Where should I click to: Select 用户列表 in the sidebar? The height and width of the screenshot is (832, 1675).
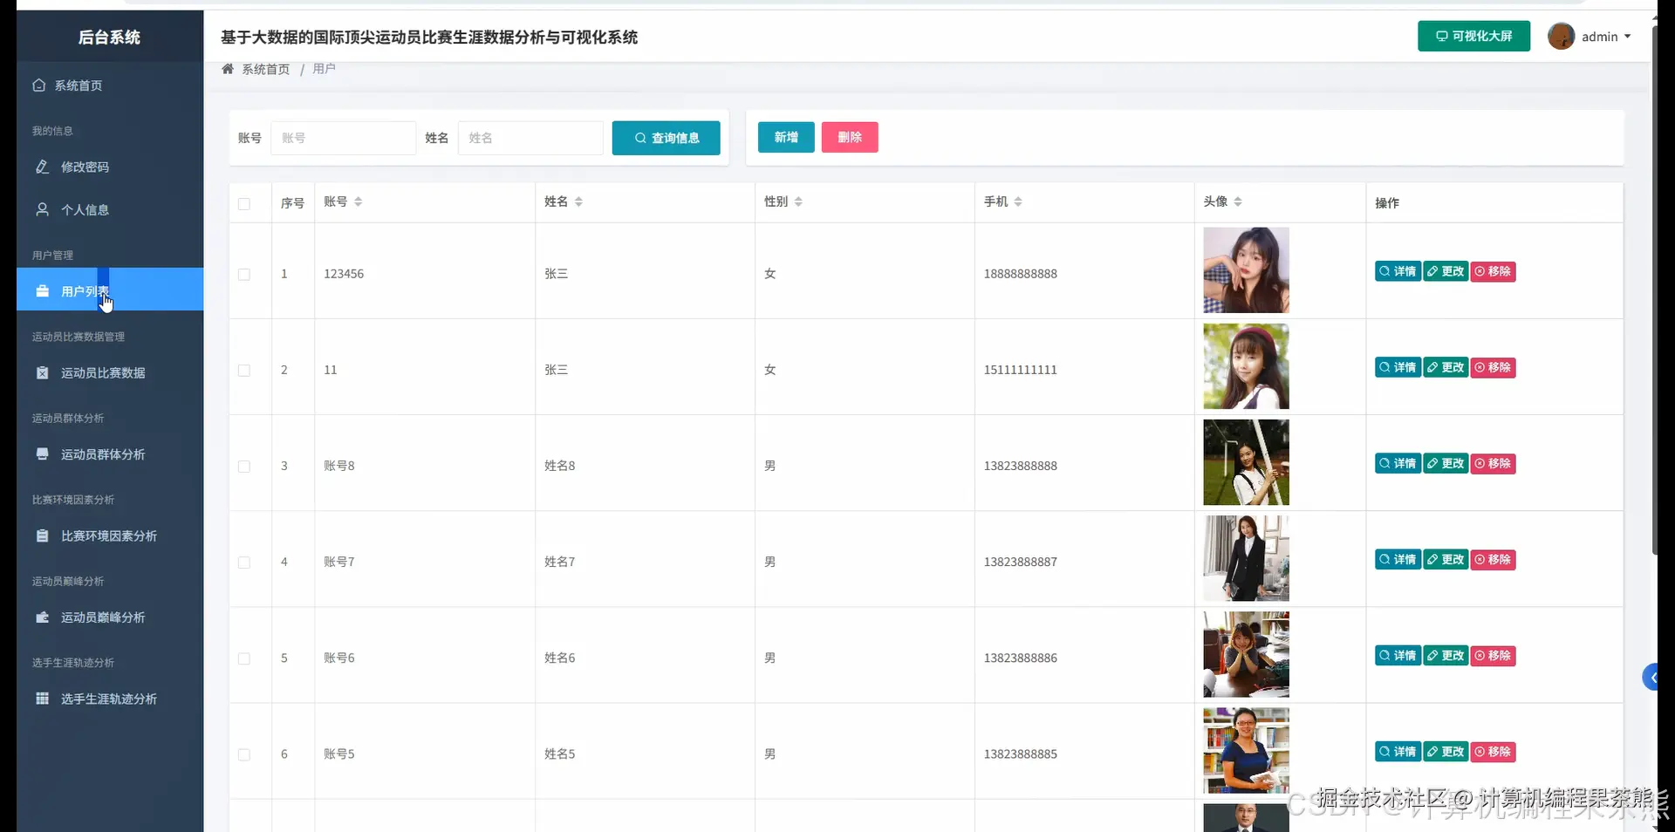point(110,290)
